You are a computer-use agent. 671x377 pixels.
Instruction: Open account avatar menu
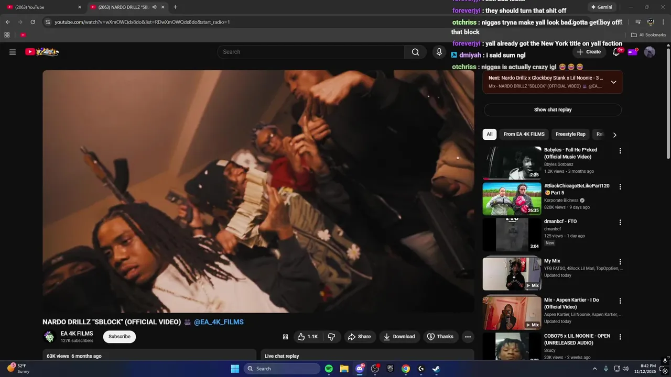650,52
